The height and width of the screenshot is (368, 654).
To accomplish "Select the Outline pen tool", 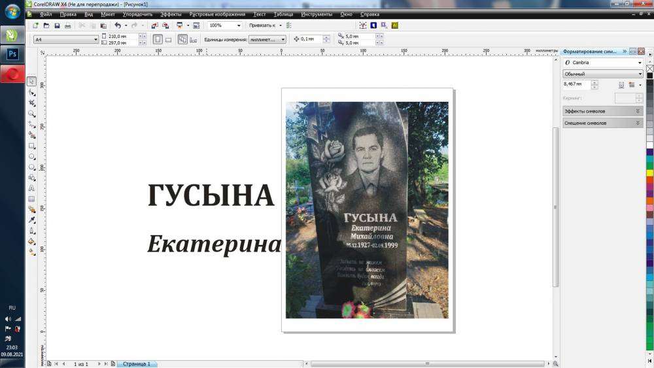I will (x=31, y=231).
